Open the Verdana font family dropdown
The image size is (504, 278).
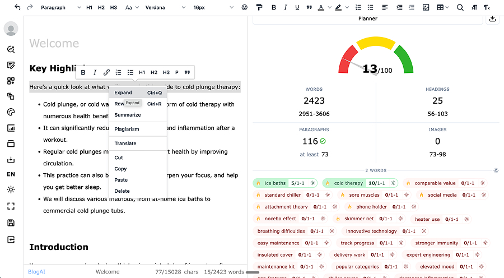pos(165,7)
